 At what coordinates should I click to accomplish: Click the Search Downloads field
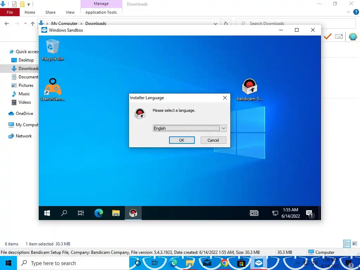coord(296,24)
